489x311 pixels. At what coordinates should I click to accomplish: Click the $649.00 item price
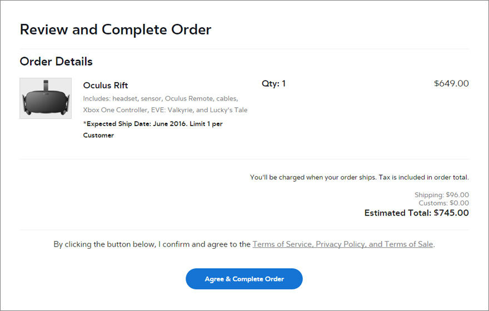[x=451, y=84]
